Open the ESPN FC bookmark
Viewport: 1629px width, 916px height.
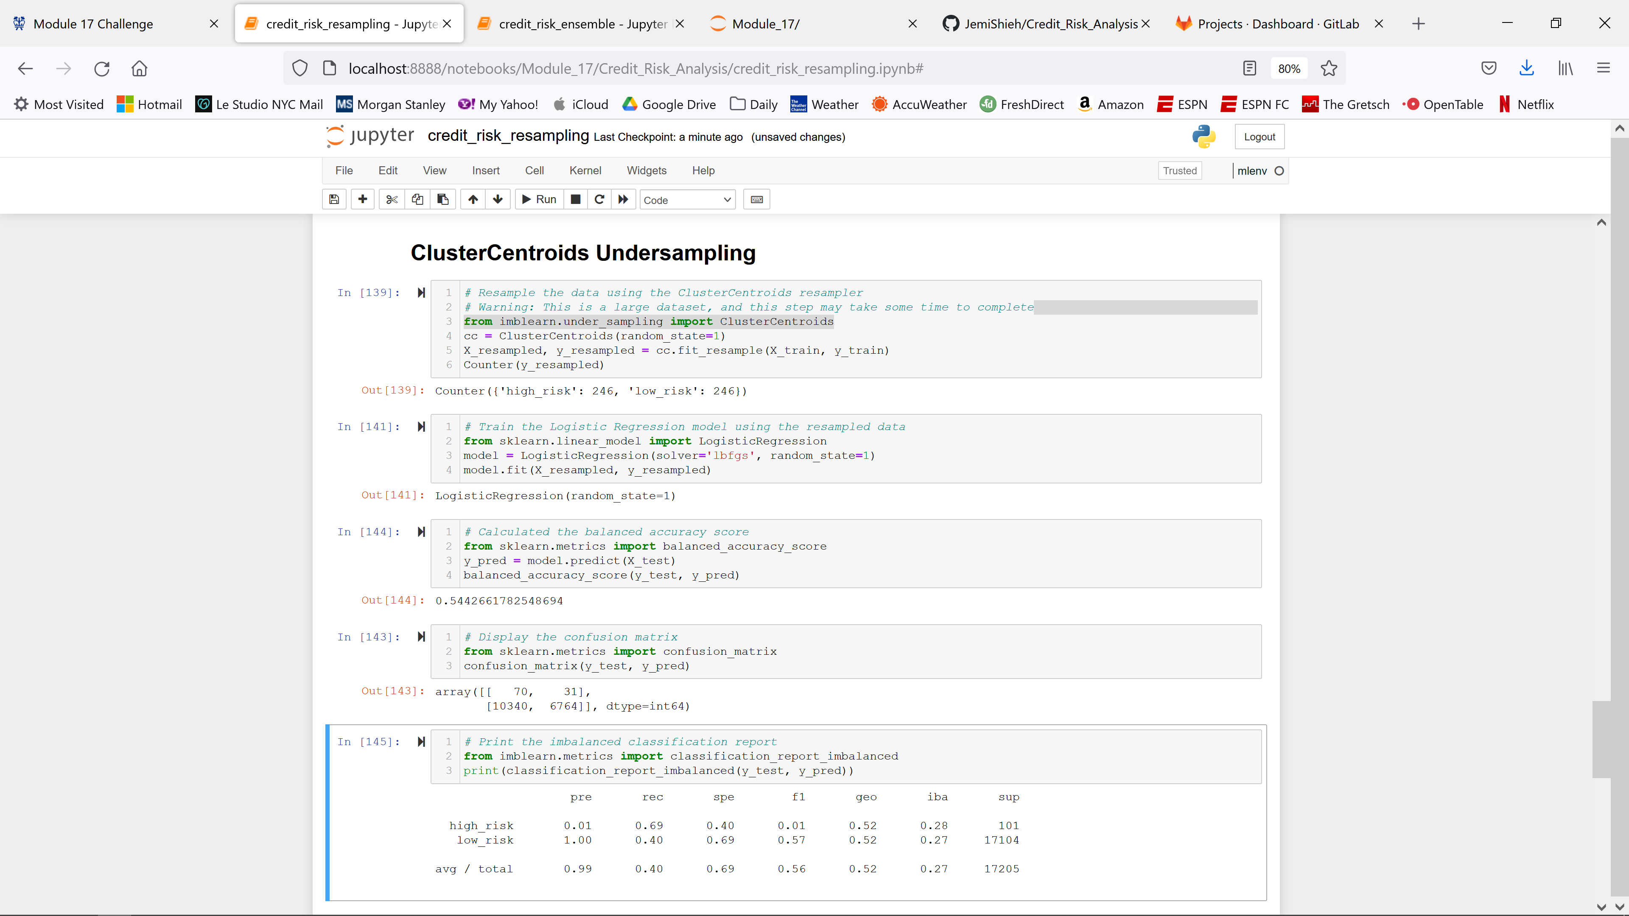point(1255,104)
